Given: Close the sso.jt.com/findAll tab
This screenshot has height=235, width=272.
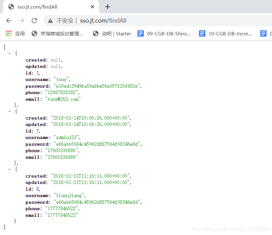Looking at the screenshot, I should click(92, 7).
